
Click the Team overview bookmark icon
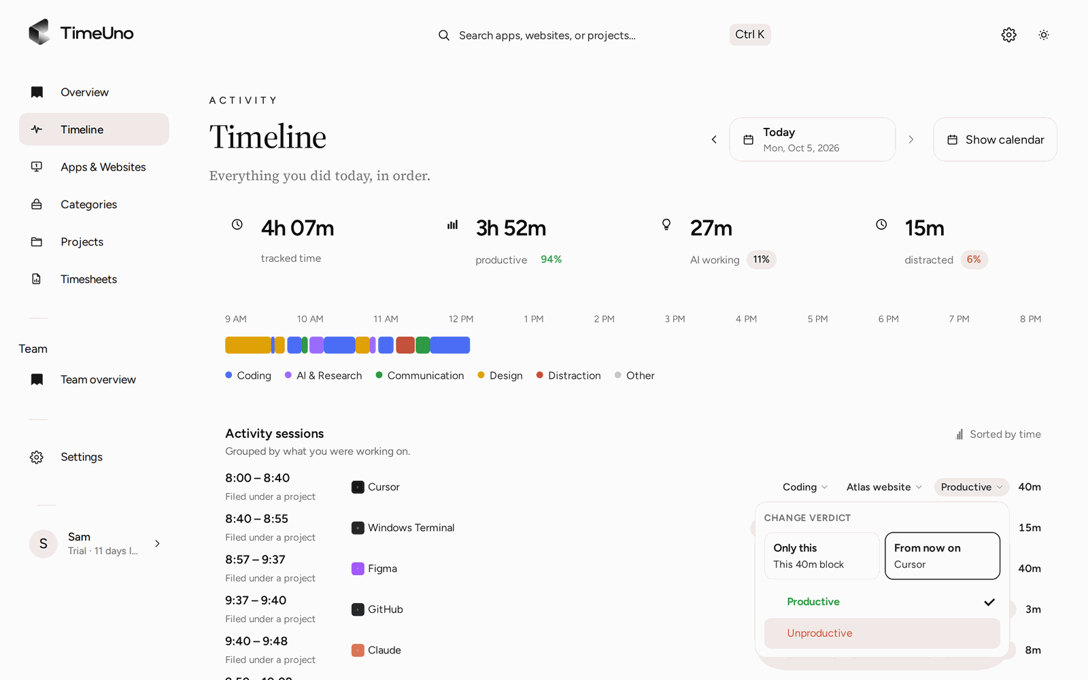click(37, 379)
